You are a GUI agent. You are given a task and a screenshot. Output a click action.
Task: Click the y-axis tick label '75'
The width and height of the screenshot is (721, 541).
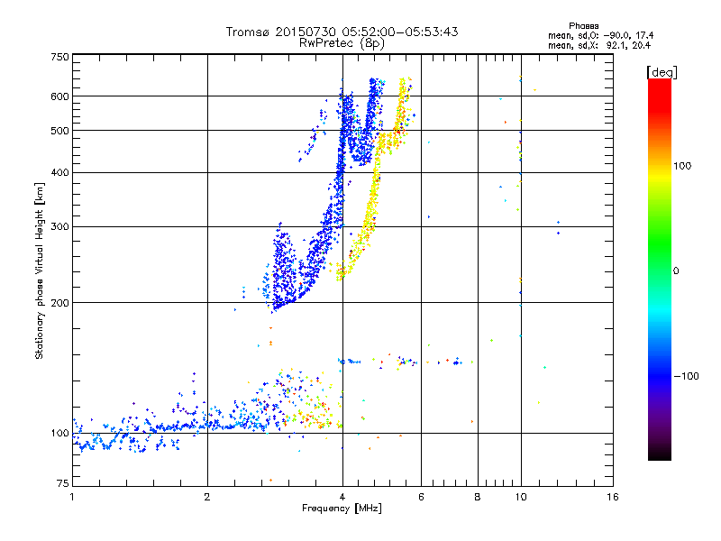[63, 483]
